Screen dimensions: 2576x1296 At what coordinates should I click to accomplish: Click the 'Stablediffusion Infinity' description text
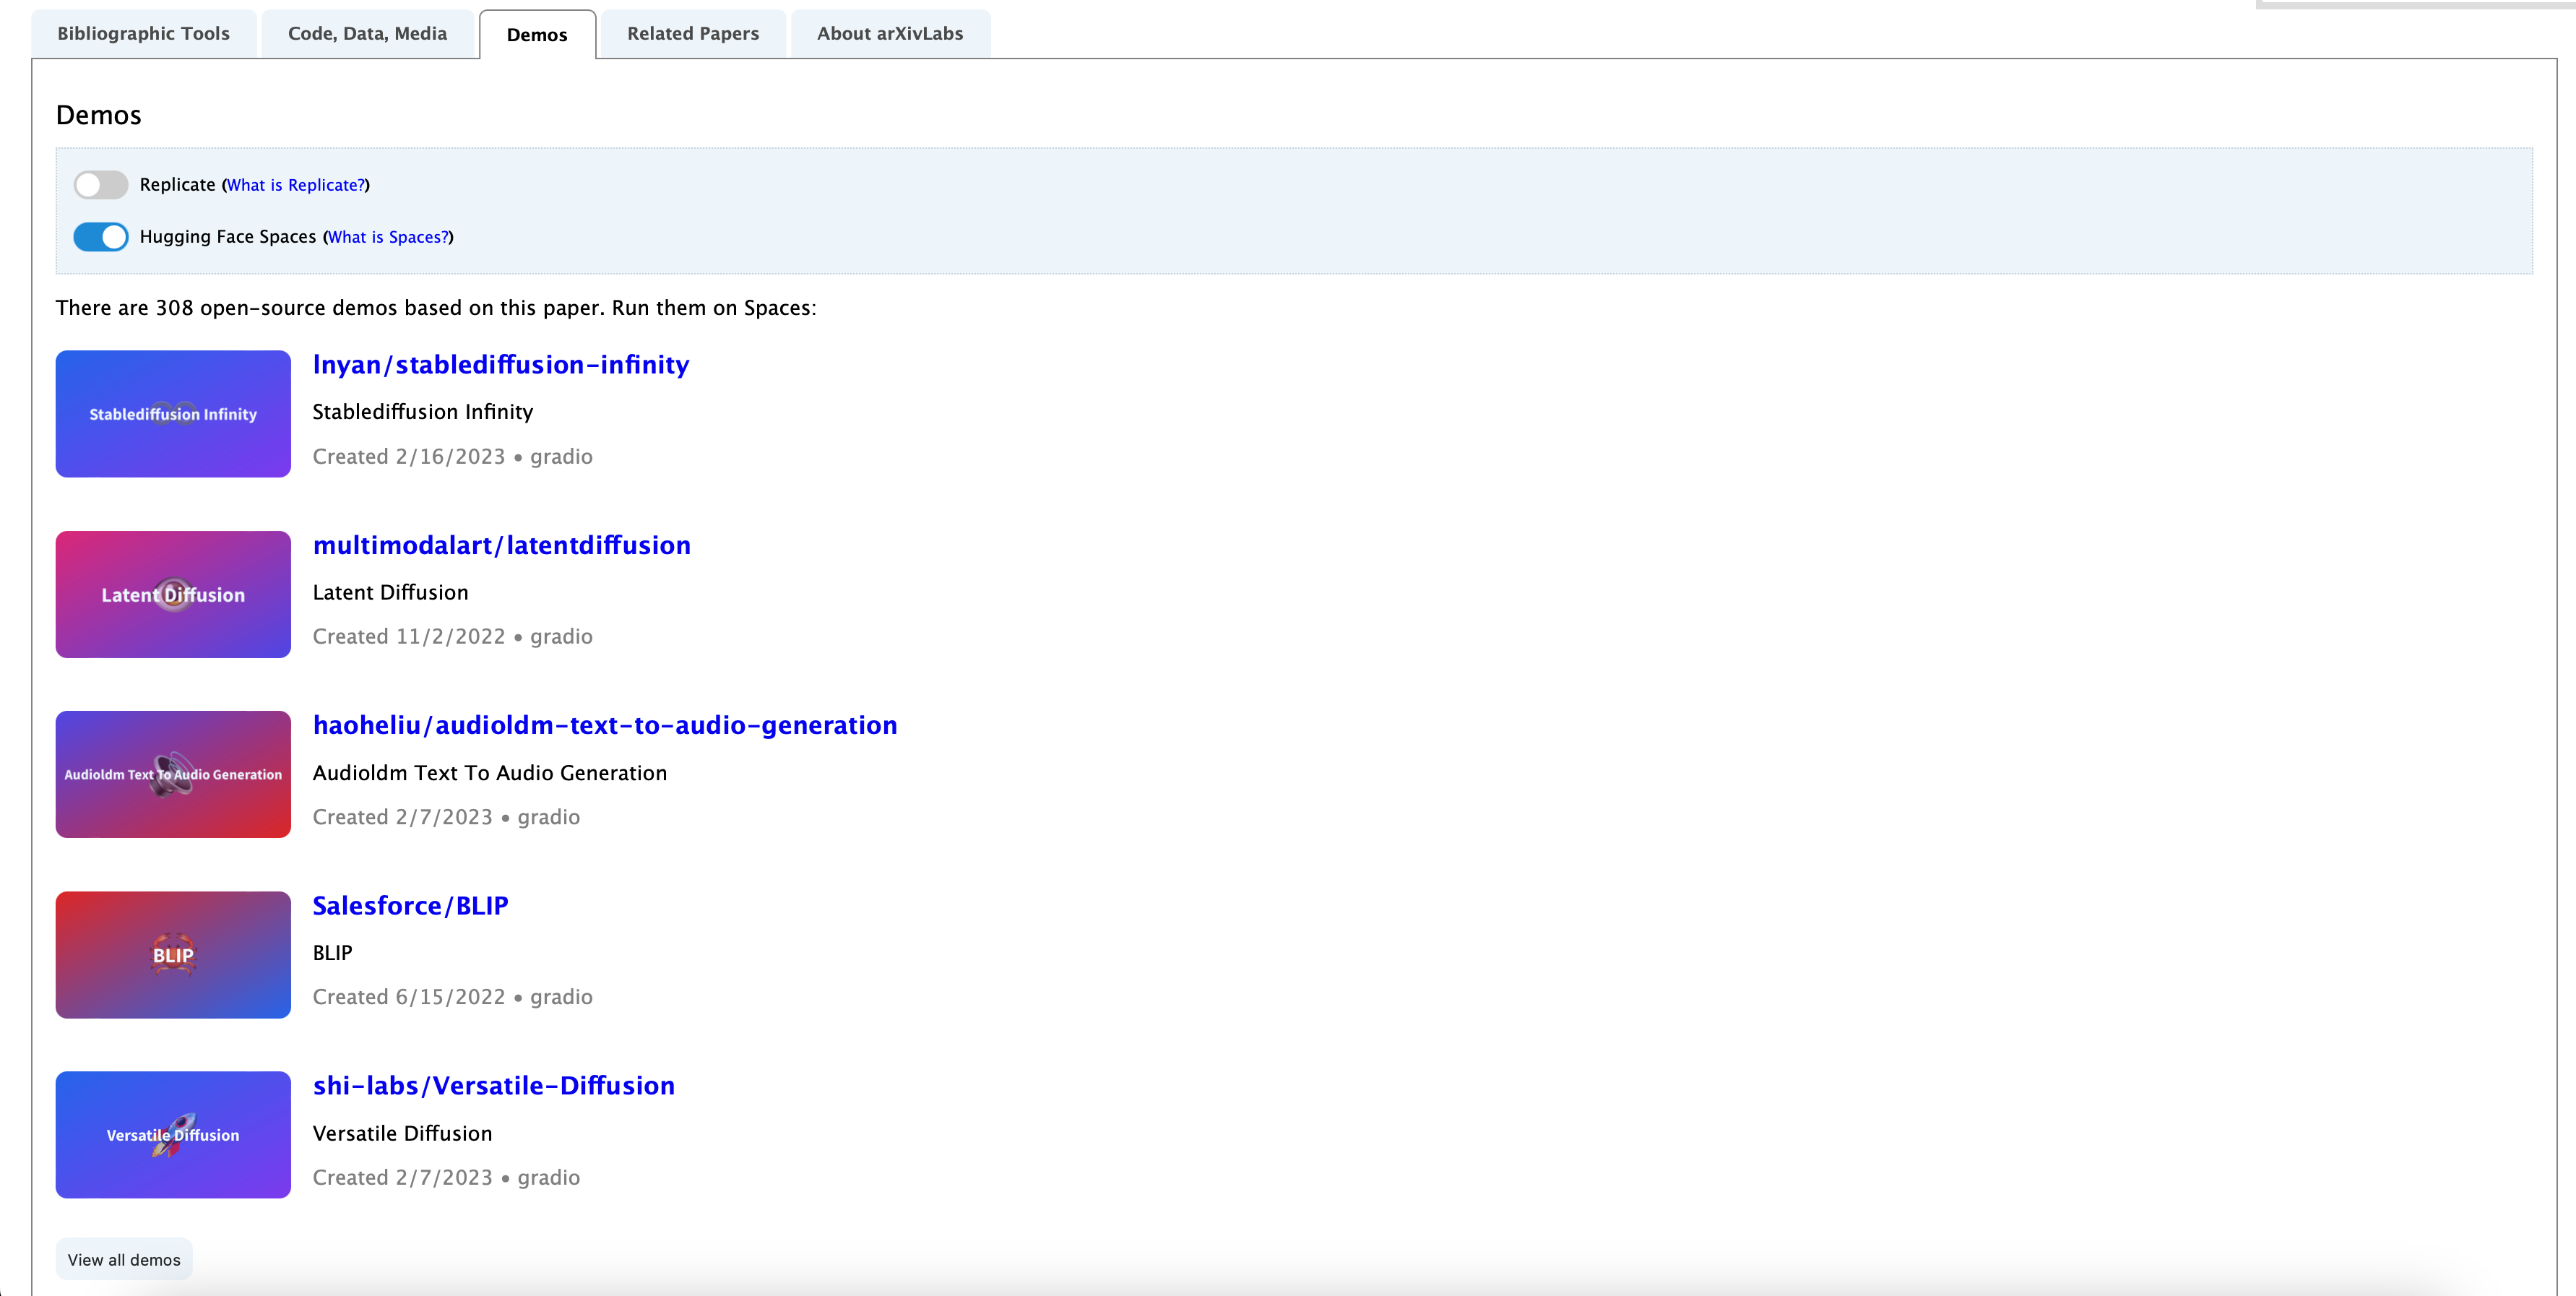423,412
